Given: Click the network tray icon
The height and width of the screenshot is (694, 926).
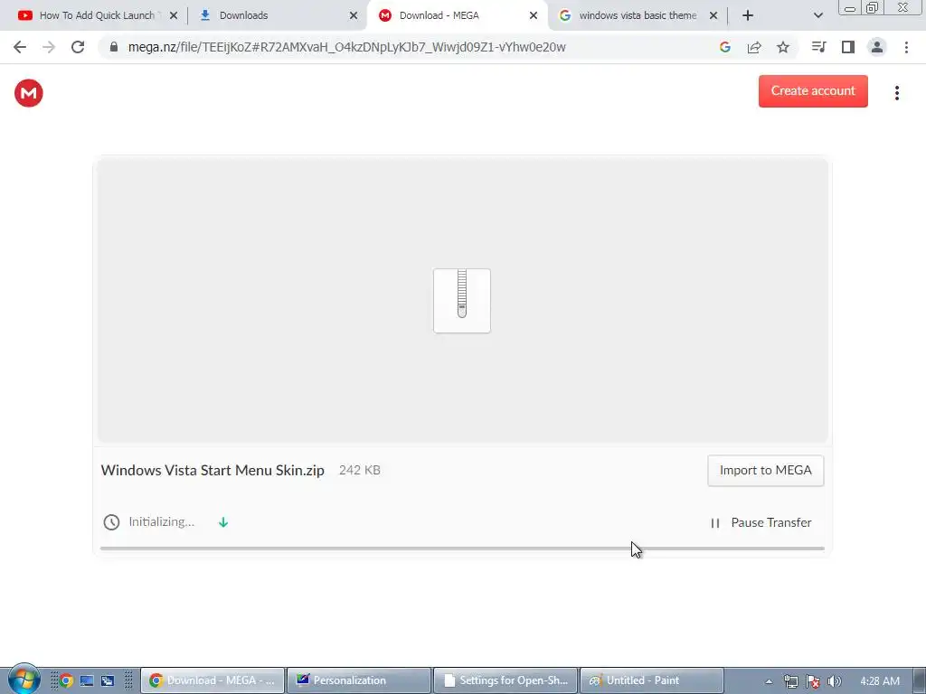Looking at the screenshot, I should (790, 681).
